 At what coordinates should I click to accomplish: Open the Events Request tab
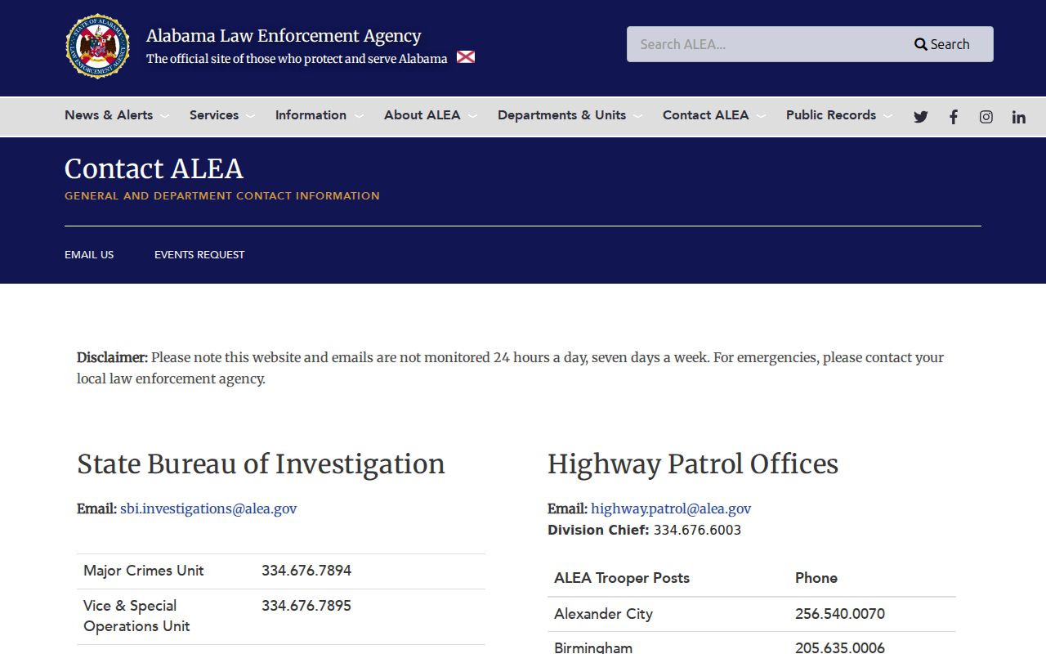[x=199, y=254]
